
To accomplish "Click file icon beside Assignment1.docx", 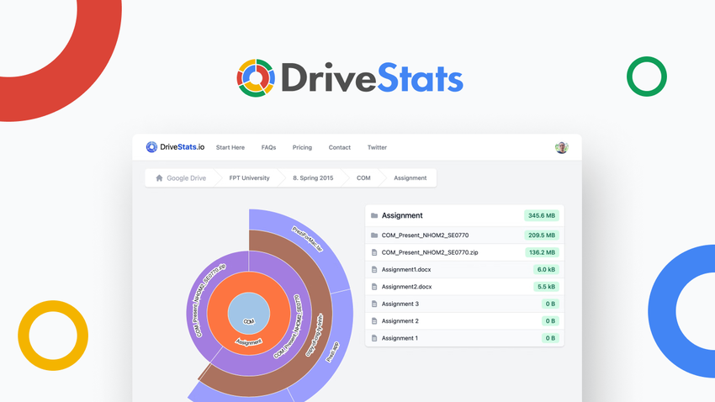I will tap(374, 270).
